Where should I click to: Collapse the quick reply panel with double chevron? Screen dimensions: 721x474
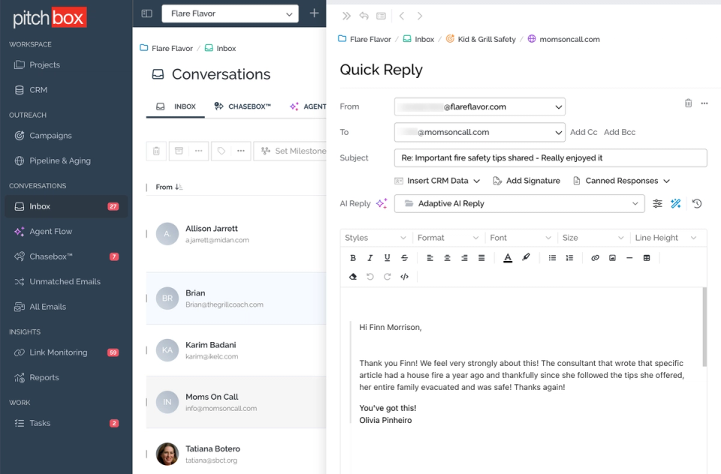346,16
